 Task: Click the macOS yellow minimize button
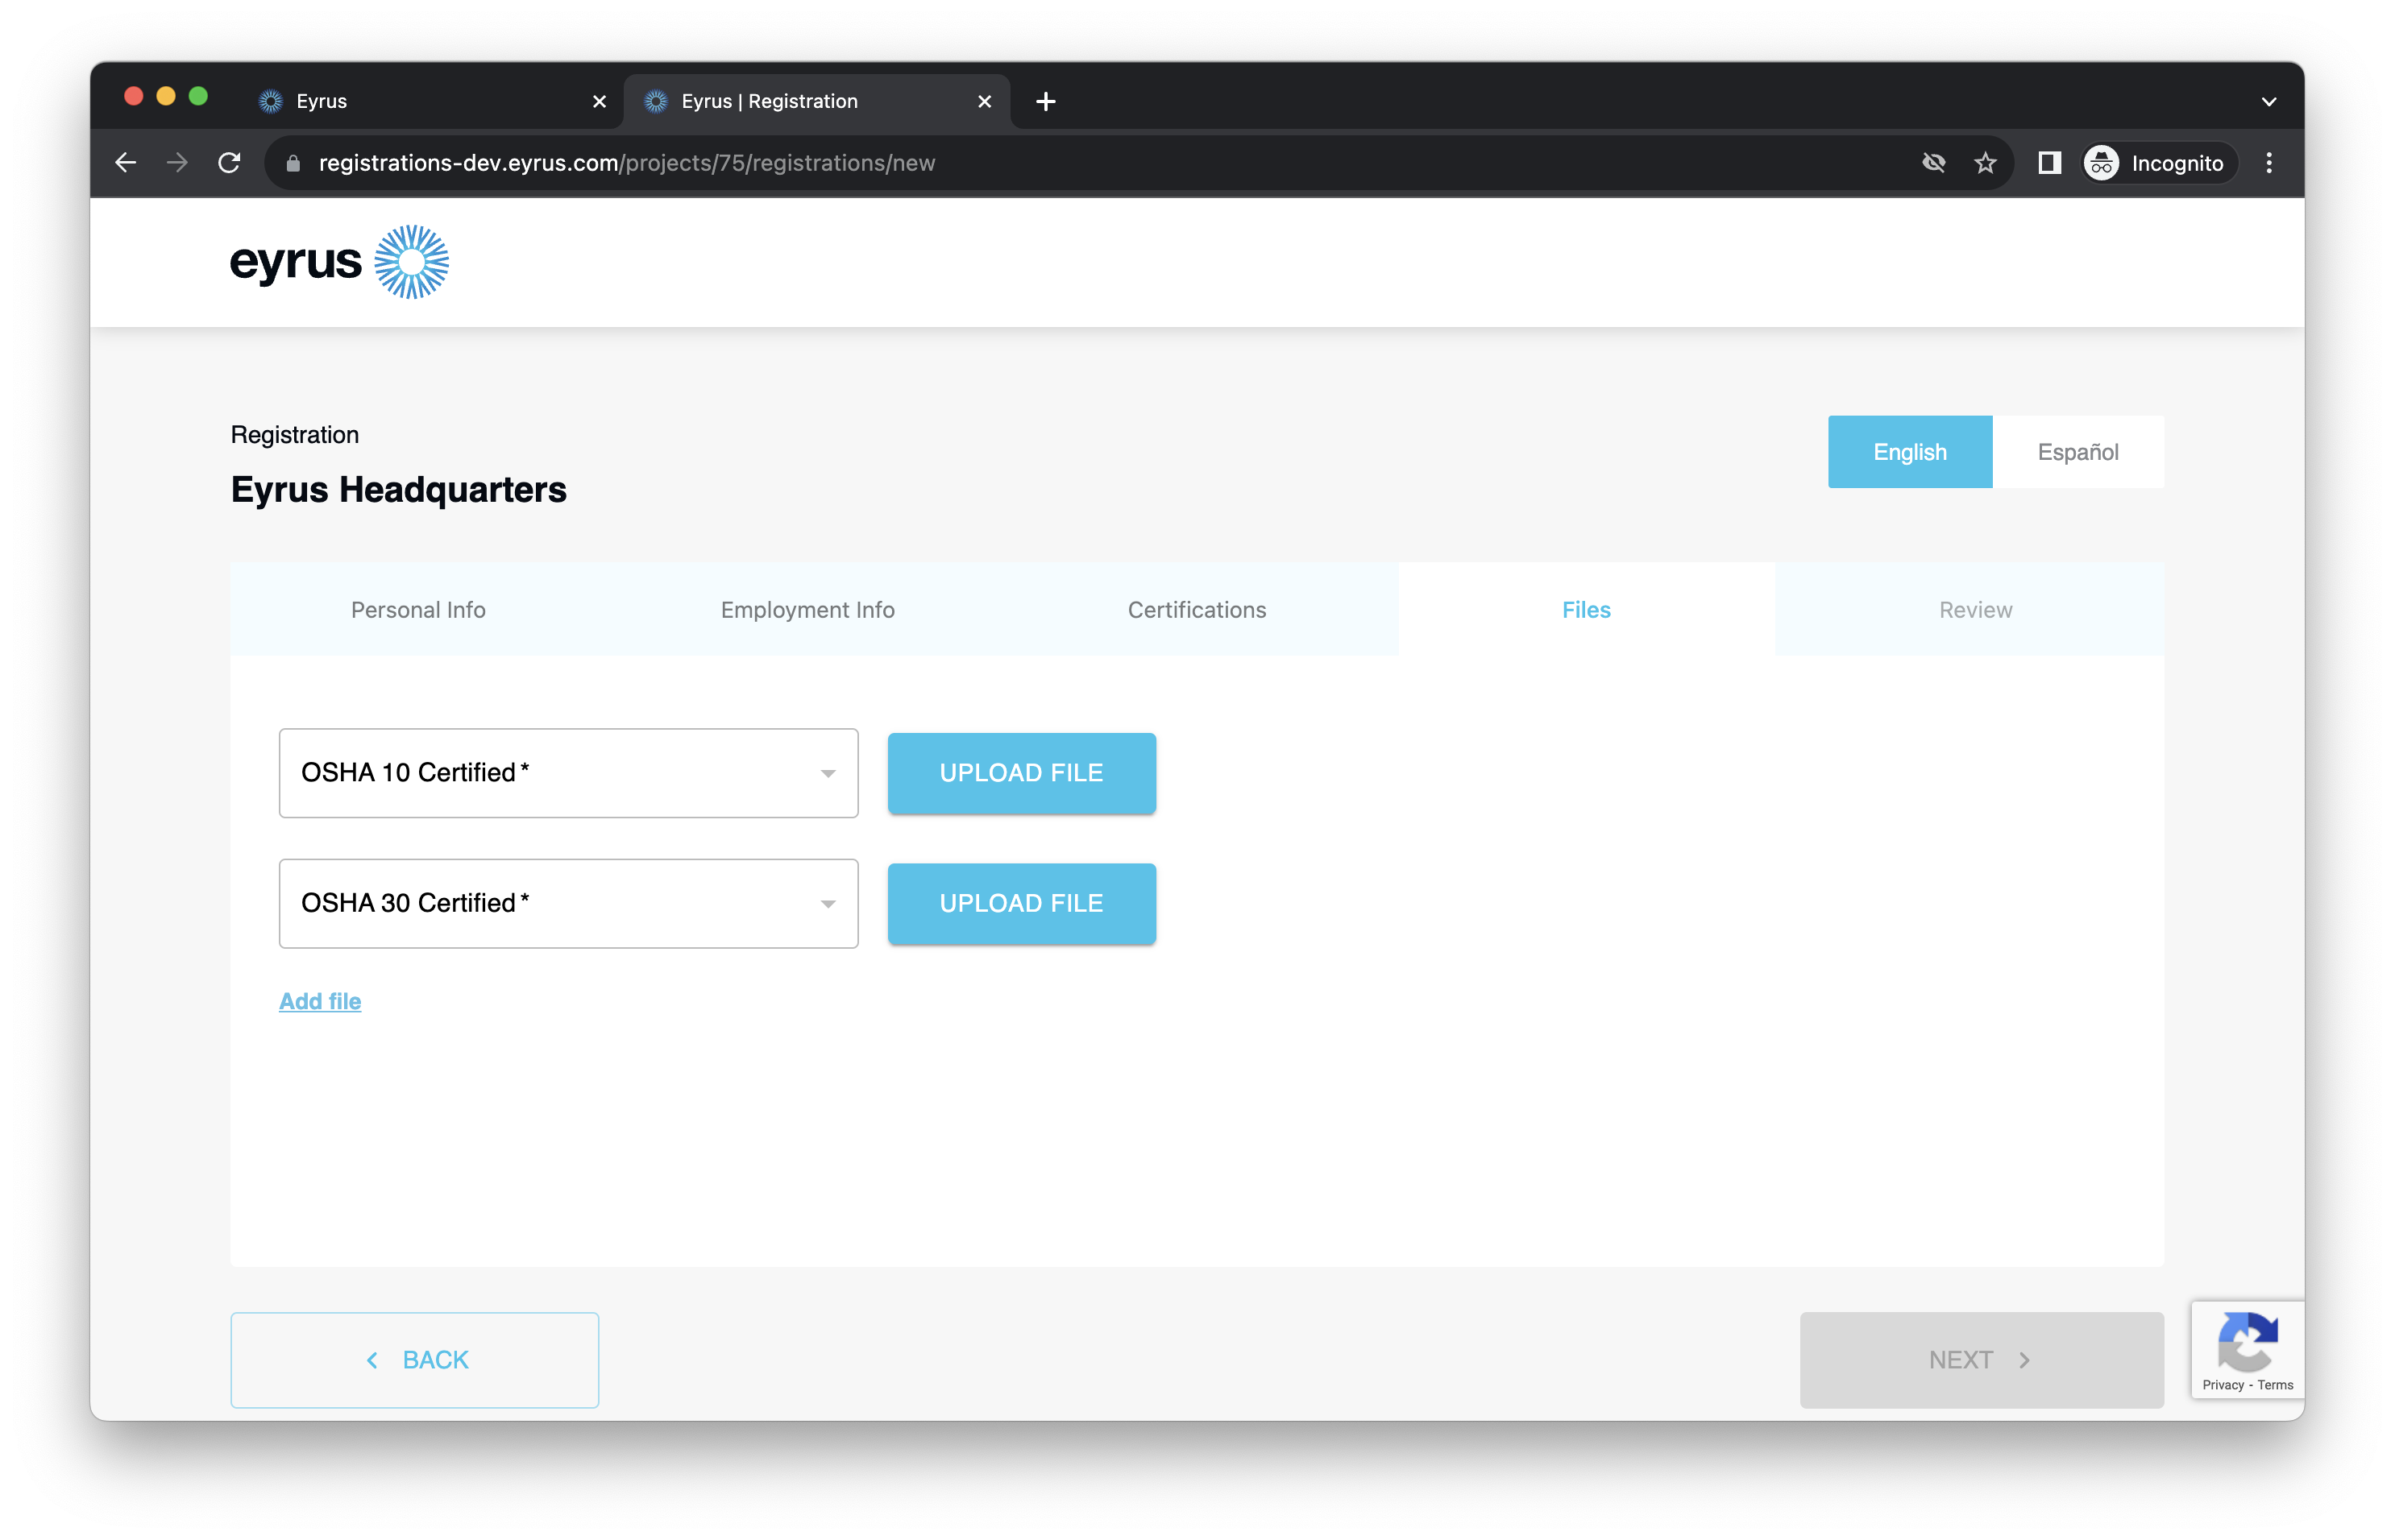coord(166,96)
